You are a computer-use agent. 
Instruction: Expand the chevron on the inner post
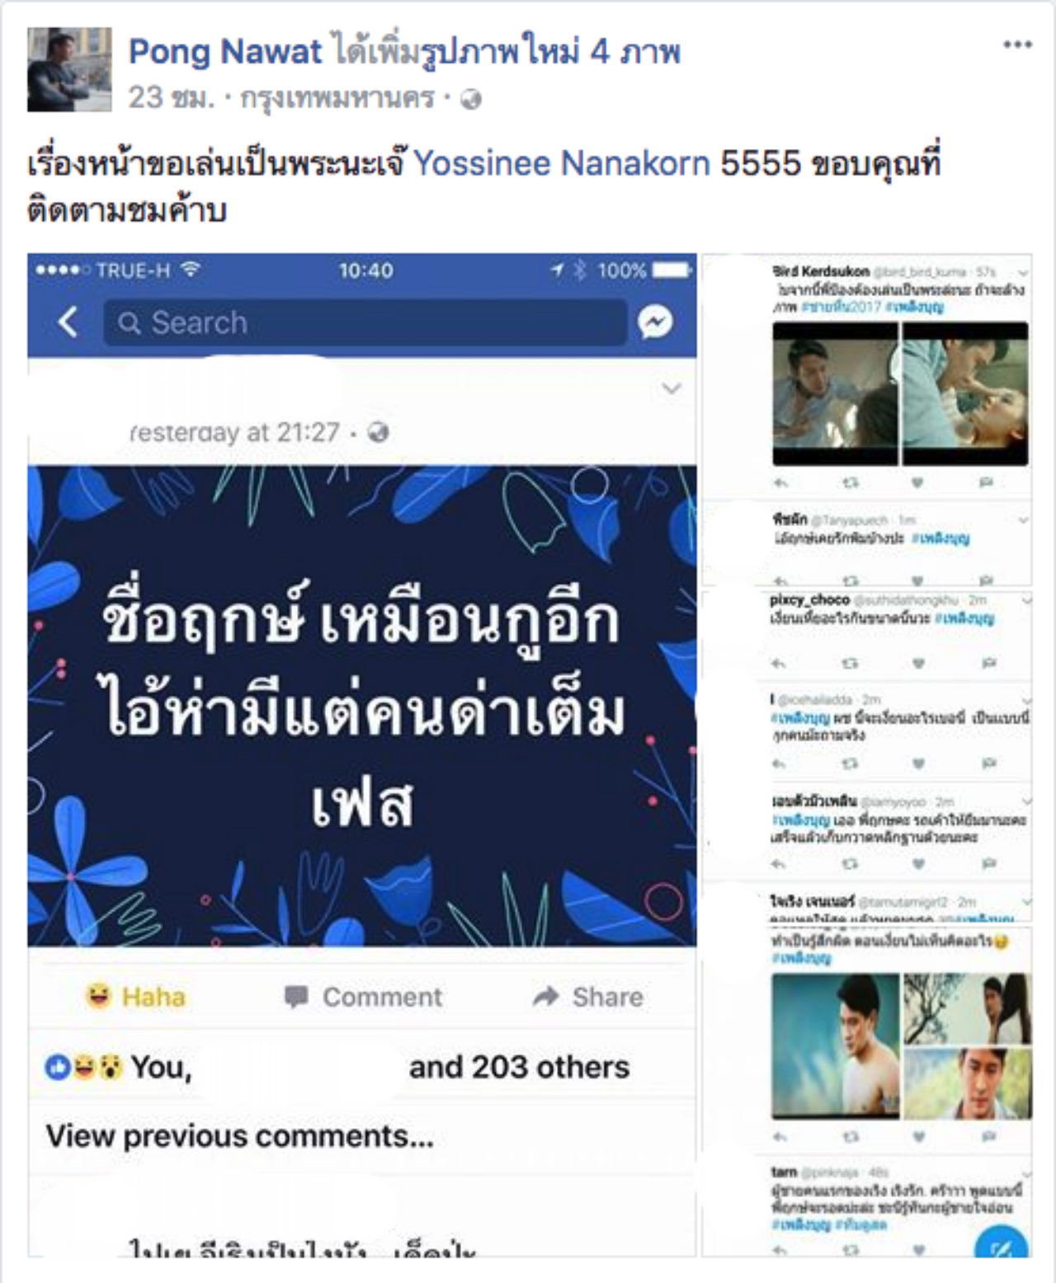pos(672,388)
